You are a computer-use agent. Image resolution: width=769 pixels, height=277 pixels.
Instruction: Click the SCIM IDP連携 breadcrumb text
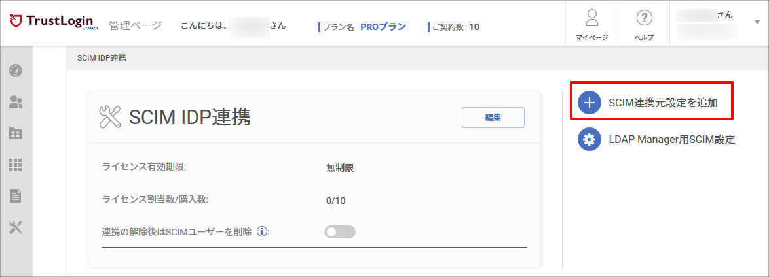(x=102, y=58)
